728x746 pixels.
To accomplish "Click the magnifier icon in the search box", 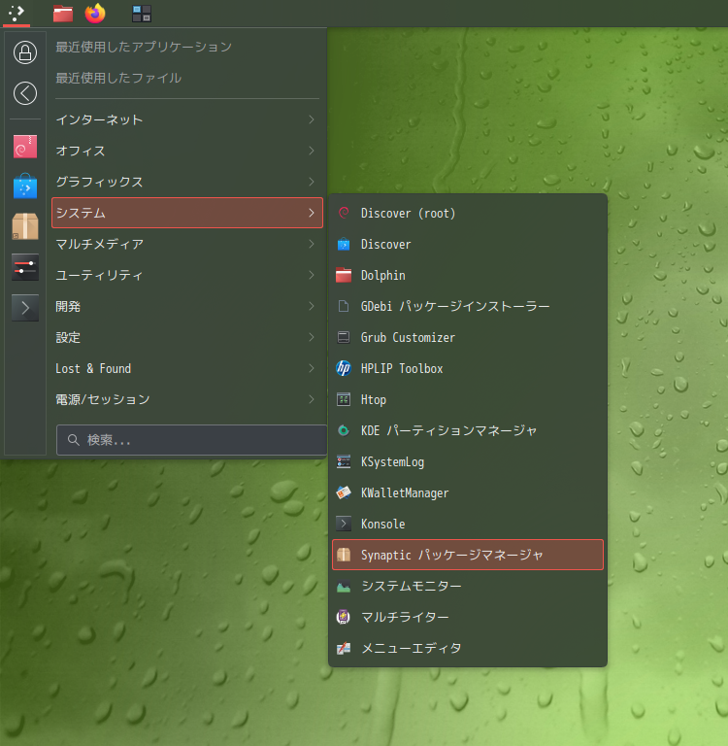I will [x=73, y=440].
